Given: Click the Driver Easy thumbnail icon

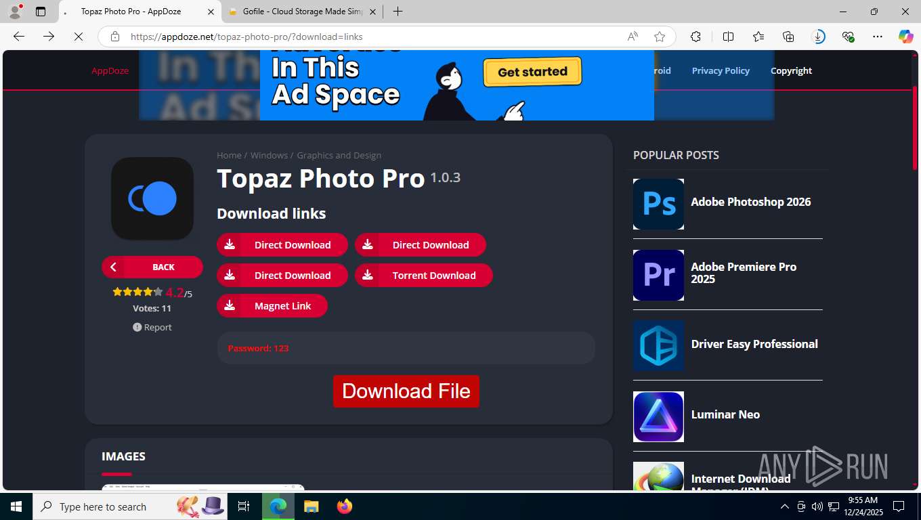Looking at the screenshot, I should pos(658,345).
